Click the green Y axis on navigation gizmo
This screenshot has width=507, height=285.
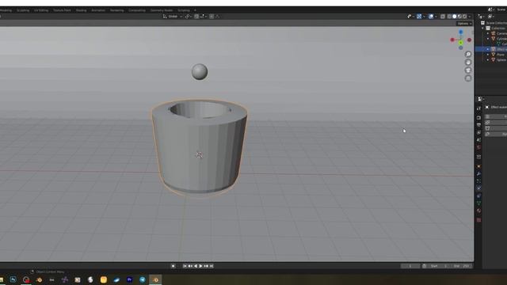(461, 43)
